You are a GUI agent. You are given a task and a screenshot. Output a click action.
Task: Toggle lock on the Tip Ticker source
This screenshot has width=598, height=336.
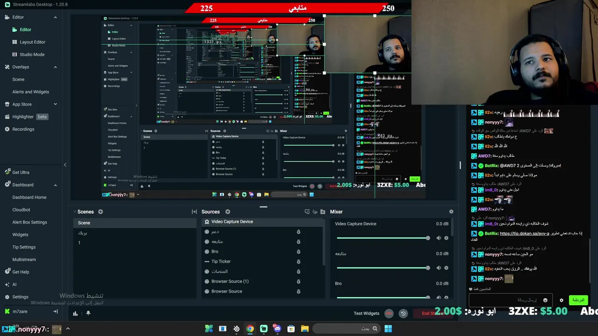pyautogui.click(x=299, y=262)
